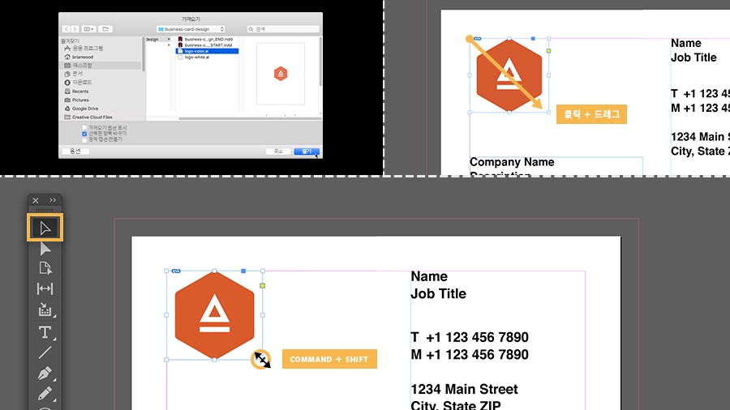The width and height of the screenshot is (730, 410).
Task: Click Job Title text in upper-right document
Action: (x=693, y=58)
